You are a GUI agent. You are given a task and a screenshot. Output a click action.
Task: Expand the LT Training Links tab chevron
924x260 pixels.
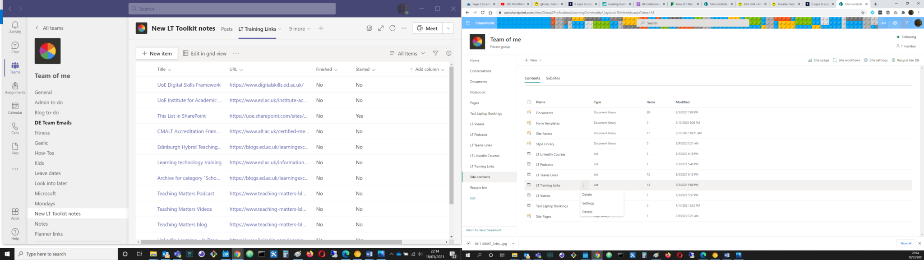[x=280, y=29]
